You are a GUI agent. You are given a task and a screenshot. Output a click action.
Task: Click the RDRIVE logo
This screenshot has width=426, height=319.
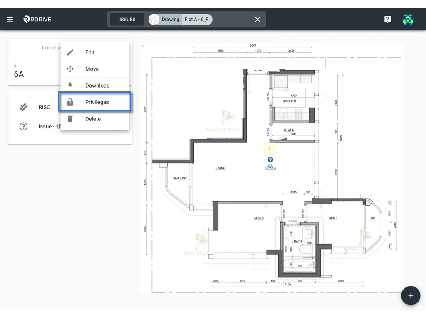[37, 19]
